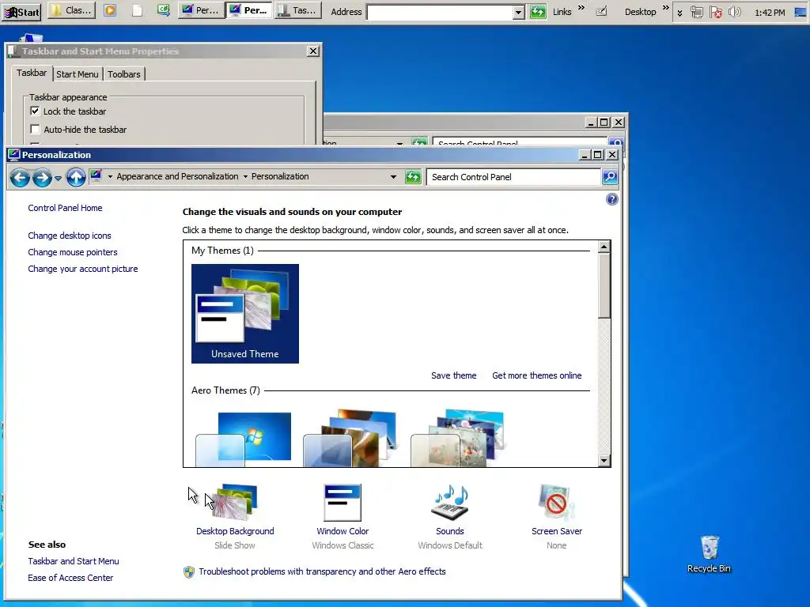810x607 pixels.
Task: Toggle Auto-hide the taskbar checkbox
Action: point(35,129)
